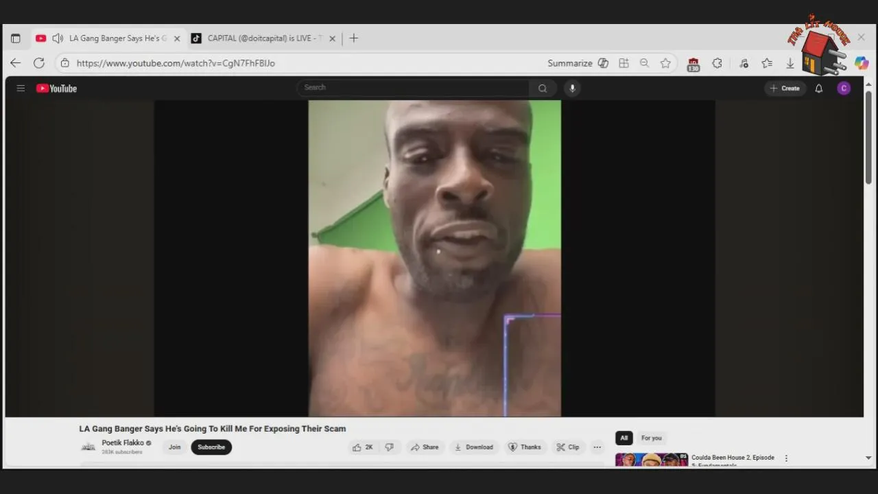Open Copilot sidebar icon
Image resolution: width=878 pixels, height=494 pixels.
pyautogui.click(x=862, y=63)
